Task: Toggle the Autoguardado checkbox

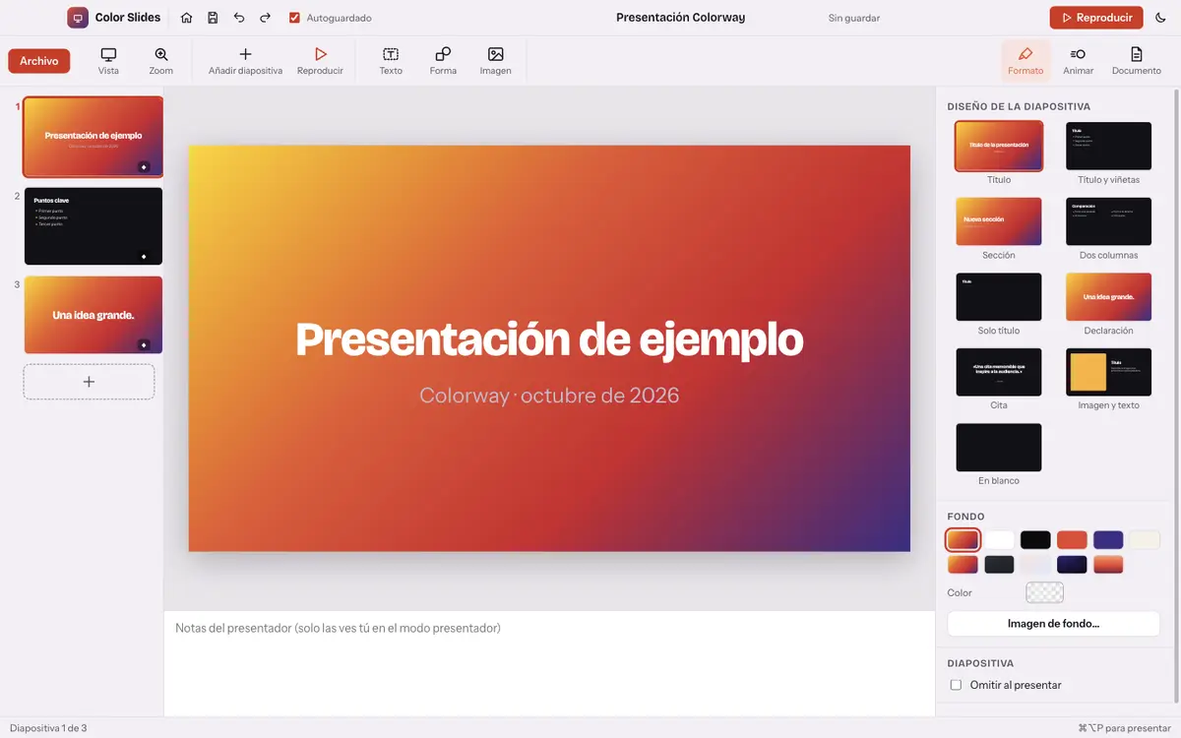Action: (x=294, y=18)
